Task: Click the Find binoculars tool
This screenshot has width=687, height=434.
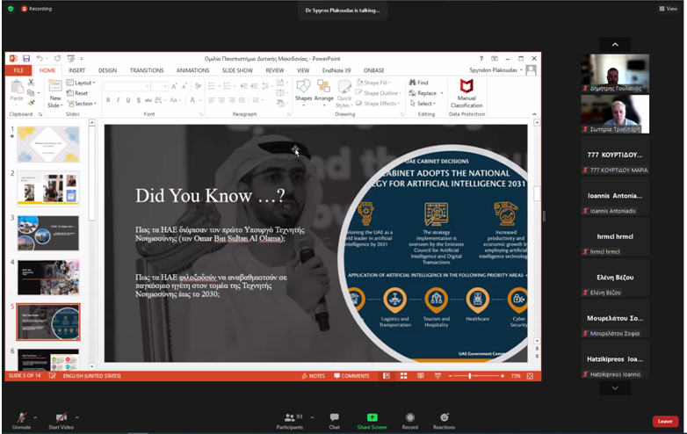Action: click(x=418, y=83)
